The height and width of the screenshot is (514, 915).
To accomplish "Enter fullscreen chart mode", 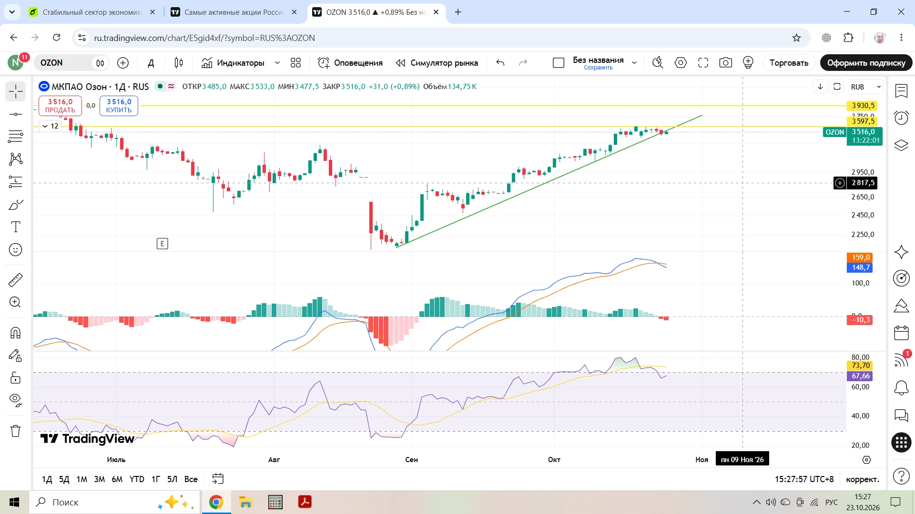I will [x=703, y=63].
